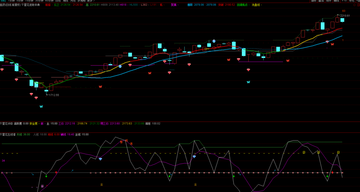Image resolution: width=360 pixels, height=192 pixels.
Task: Open the 多周期 multi-period view
Action: [x=82, y=1]
